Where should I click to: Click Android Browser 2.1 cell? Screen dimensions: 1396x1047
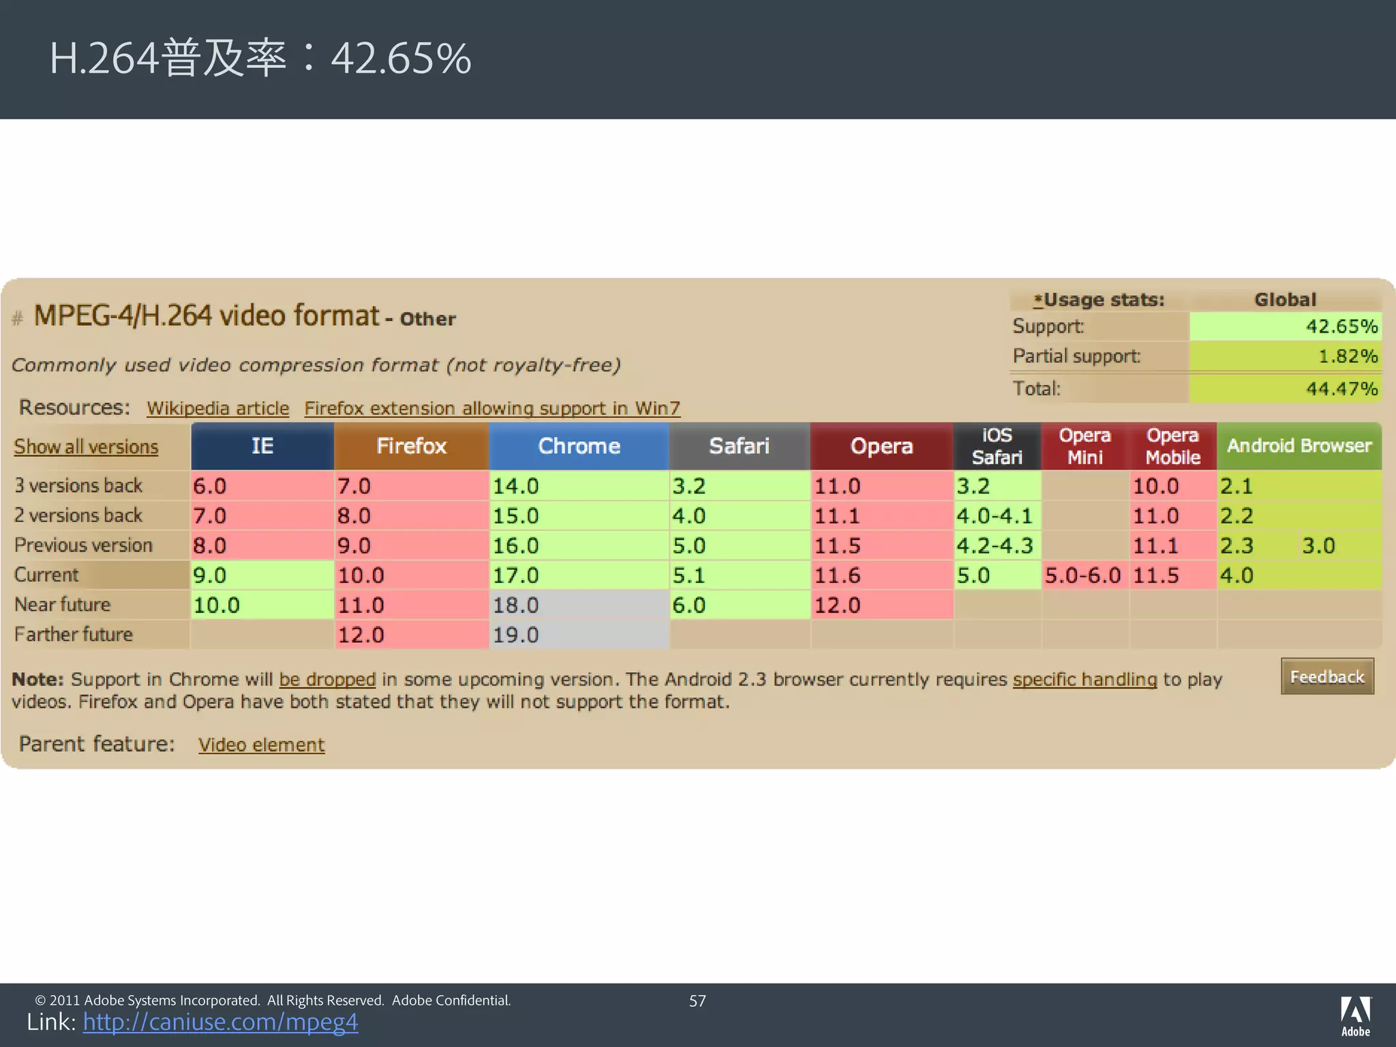click(x=1300, y=486)
